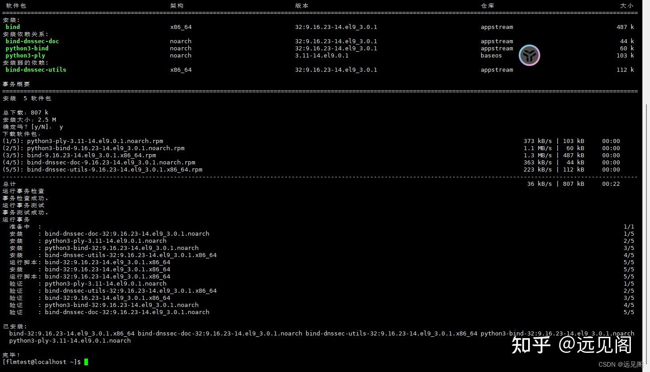Click the circular gradient logo overlay icon
The width and height of the screenshot is (650, 372).
(529, 55)
